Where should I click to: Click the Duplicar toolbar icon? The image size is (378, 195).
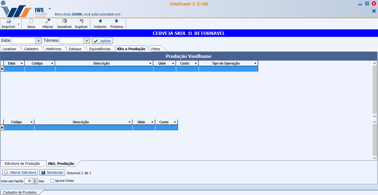click(81, 21)
